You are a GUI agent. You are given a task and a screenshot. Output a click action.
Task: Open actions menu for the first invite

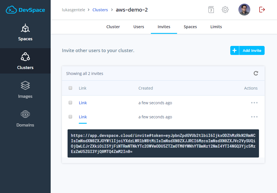pyautogui.click(x=254, y=103)
